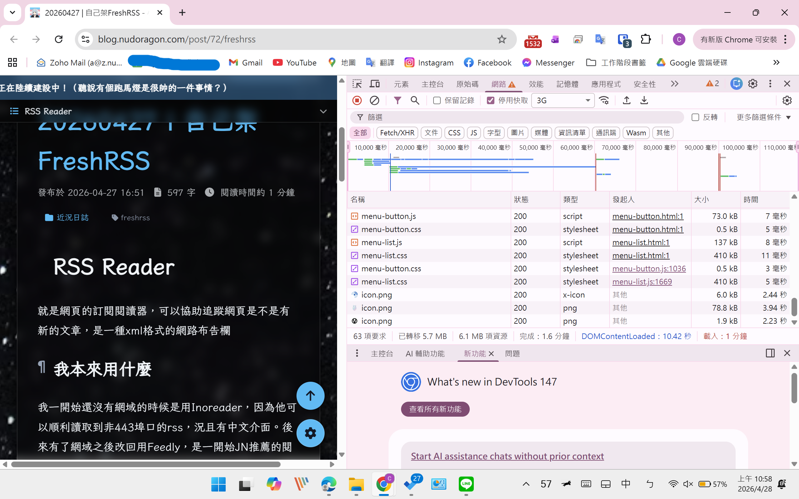Open network search magnifier
This screenshot has height=499, width=799.
(415, 100)
